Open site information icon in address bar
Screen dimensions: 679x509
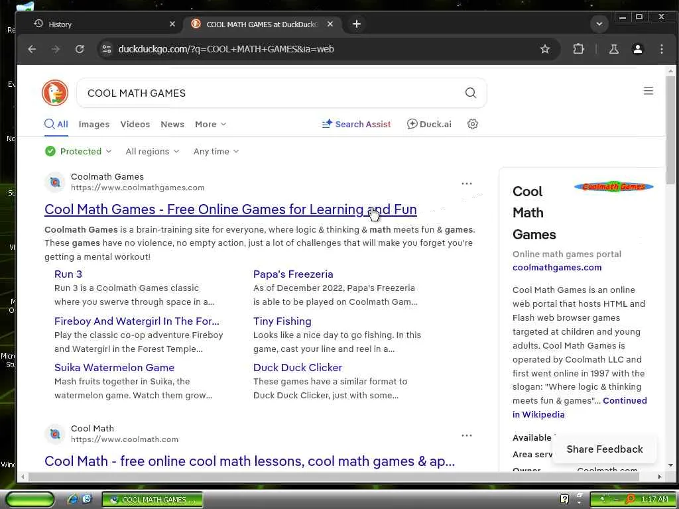click(x=107, y=49)
